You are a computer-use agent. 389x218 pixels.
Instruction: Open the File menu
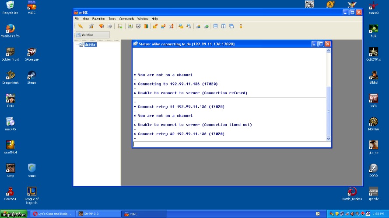[x=77, y=19]
